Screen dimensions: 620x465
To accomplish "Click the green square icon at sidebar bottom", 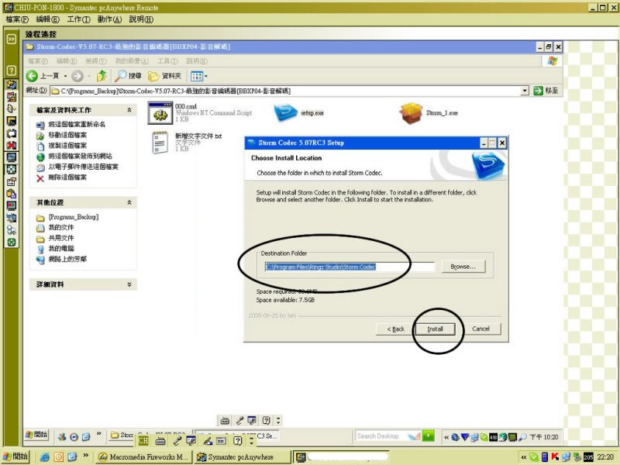I will pyautogui.click(x=12, y=243).
